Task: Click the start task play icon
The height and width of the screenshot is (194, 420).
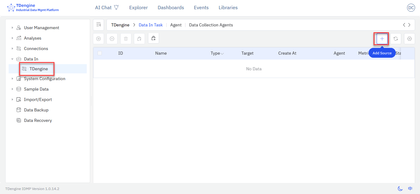Action: click(x=98, y=39)
